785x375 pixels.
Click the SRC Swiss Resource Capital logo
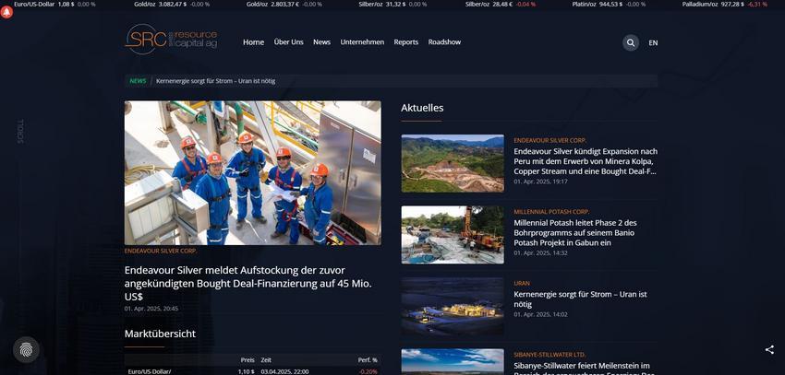pos(171,39)
